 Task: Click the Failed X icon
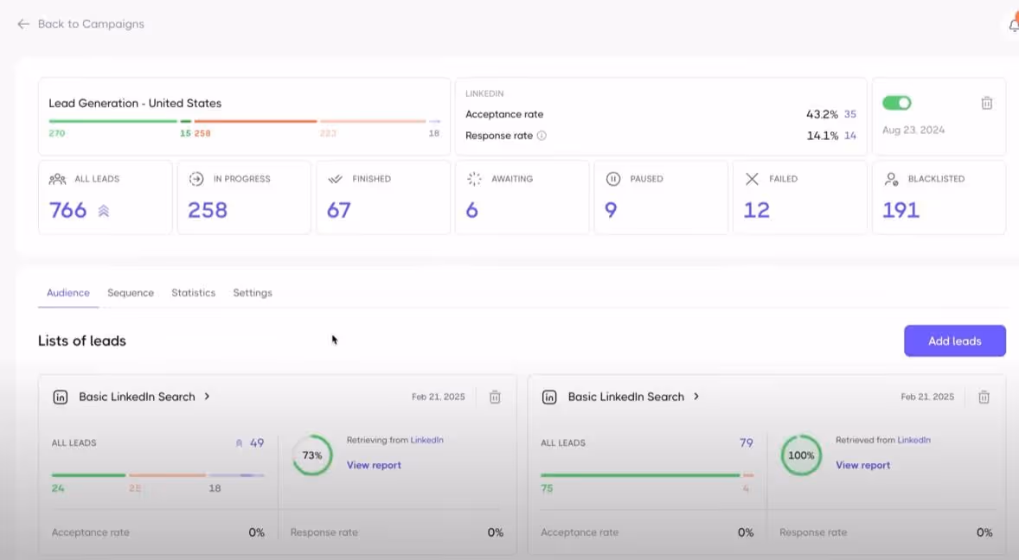click(x=752, y=179)
